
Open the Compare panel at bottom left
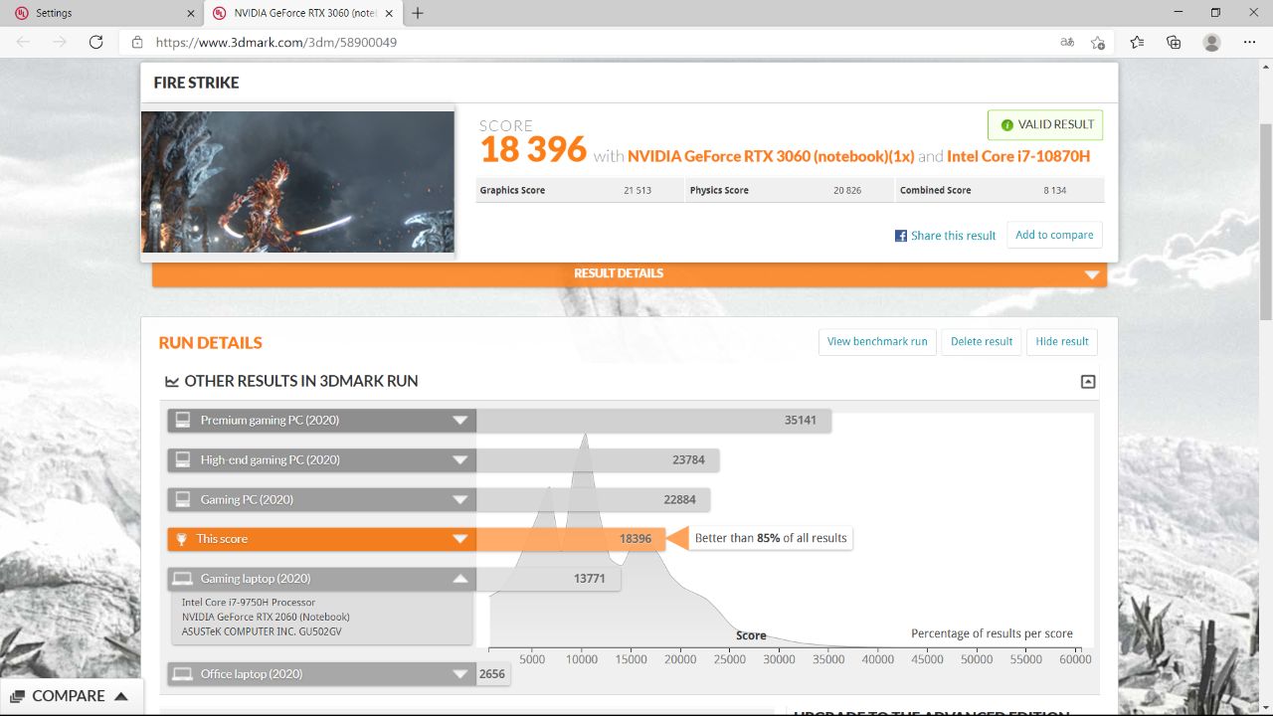pos(72,696)
